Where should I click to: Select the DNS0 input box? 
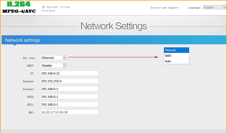70,97
